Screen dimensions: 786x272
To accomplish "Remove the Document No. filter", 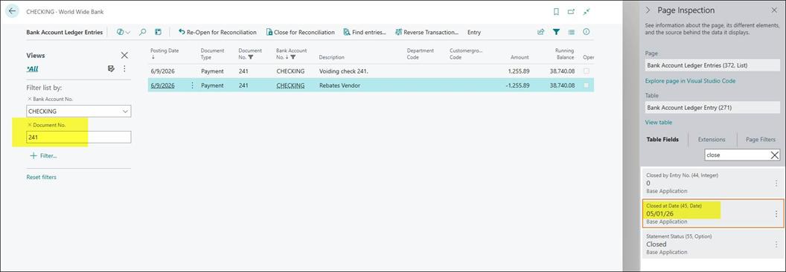I will [x=29, y=125].
